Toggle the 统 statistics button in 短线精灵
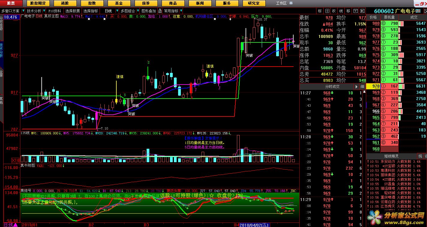 420,156
